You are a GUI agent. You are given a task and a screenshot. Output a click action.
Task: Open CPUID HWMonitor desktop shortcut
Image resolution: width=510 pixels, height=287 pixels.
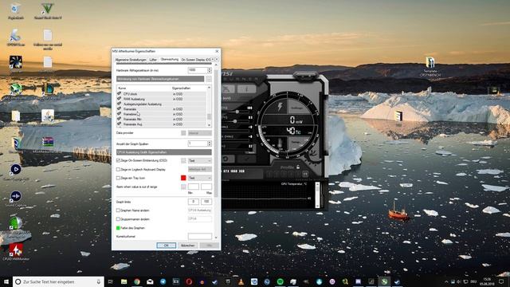(16, 252)
